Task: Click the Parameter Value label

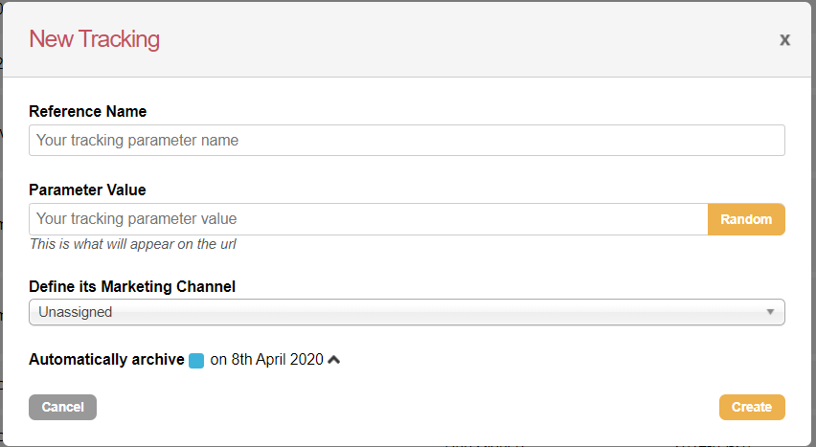Action: pyautogui.click(x=87, y=190)
